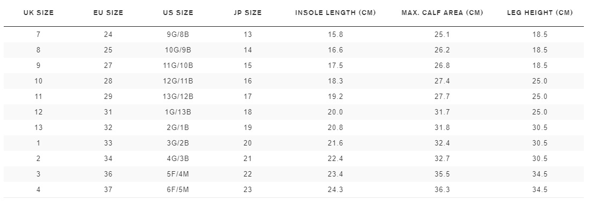Image resolution: width=593 pixels, height=222 pixels.
Task: Click the 13G/12B US size cell
Action: tap(178, 97)
